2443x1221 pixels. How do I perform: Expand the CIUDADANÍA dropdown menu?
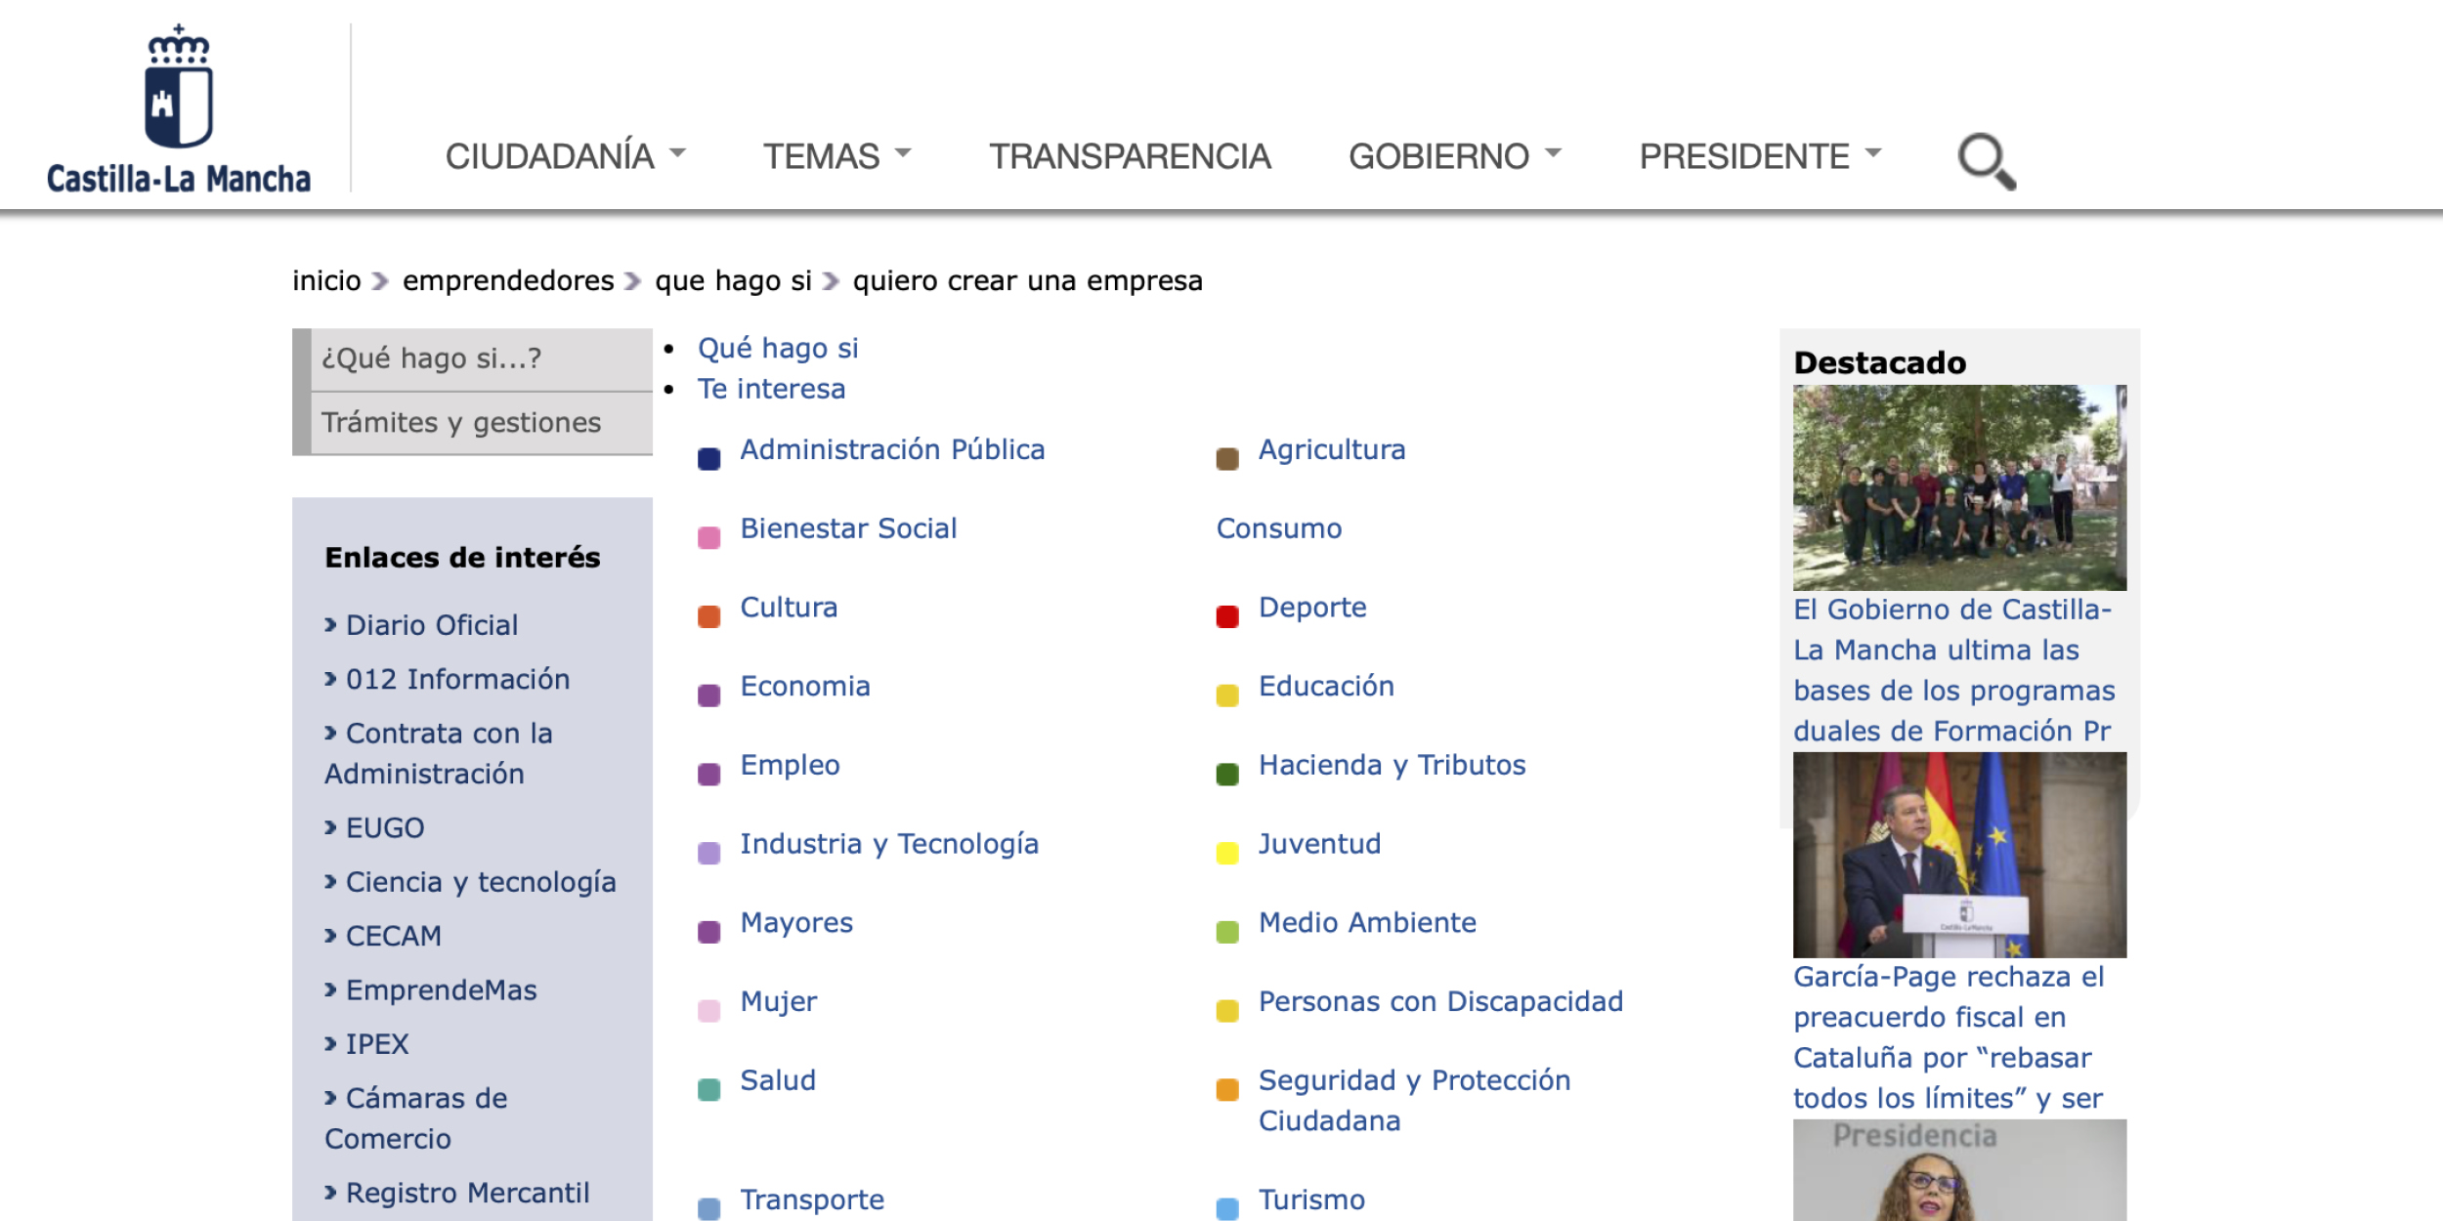click(x=565, y=156)
